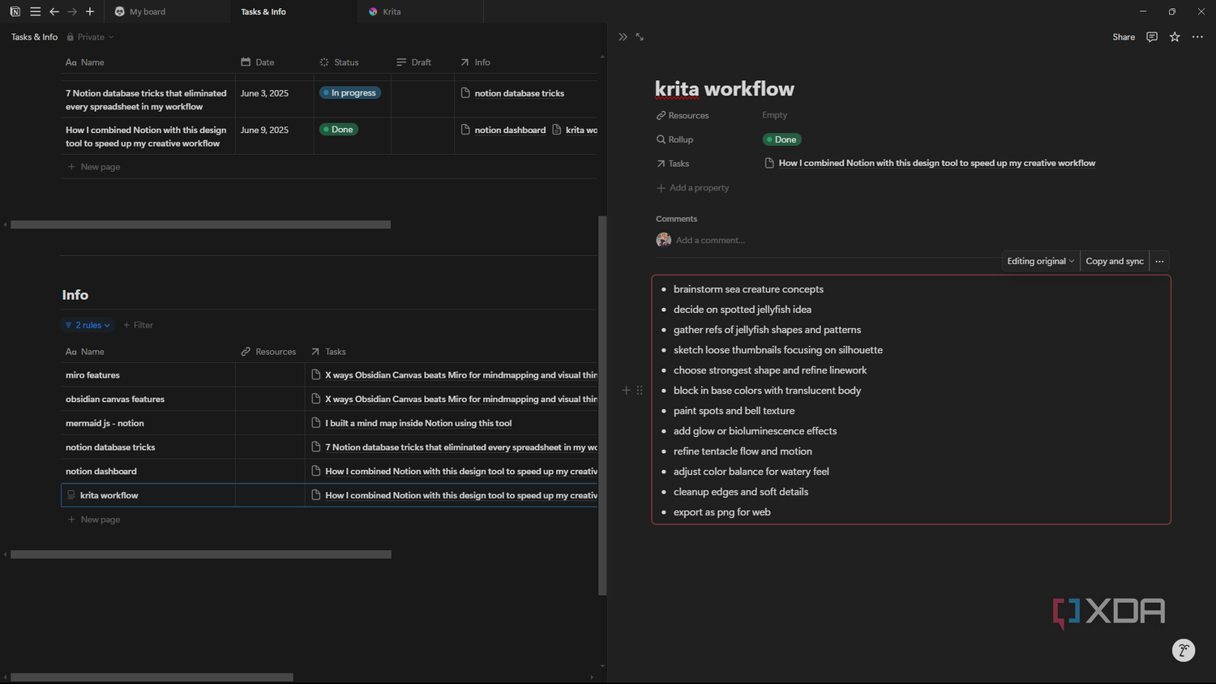Click Copy and sync button
The height and width of the screenshot is (684, 1216).
click(1115, 261)
